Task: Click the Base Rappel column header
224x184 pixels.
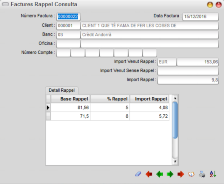Action: (x=71, y=99)
